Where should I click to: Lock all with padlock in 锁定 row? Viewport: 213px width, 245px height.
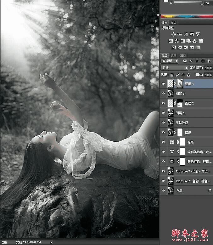(x=188, y=75)
